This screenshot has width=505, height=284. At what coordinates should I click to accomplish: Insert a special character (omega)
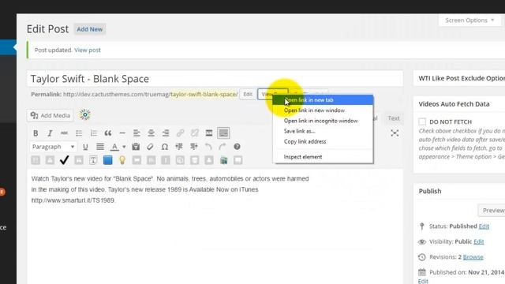pos(165,147)
